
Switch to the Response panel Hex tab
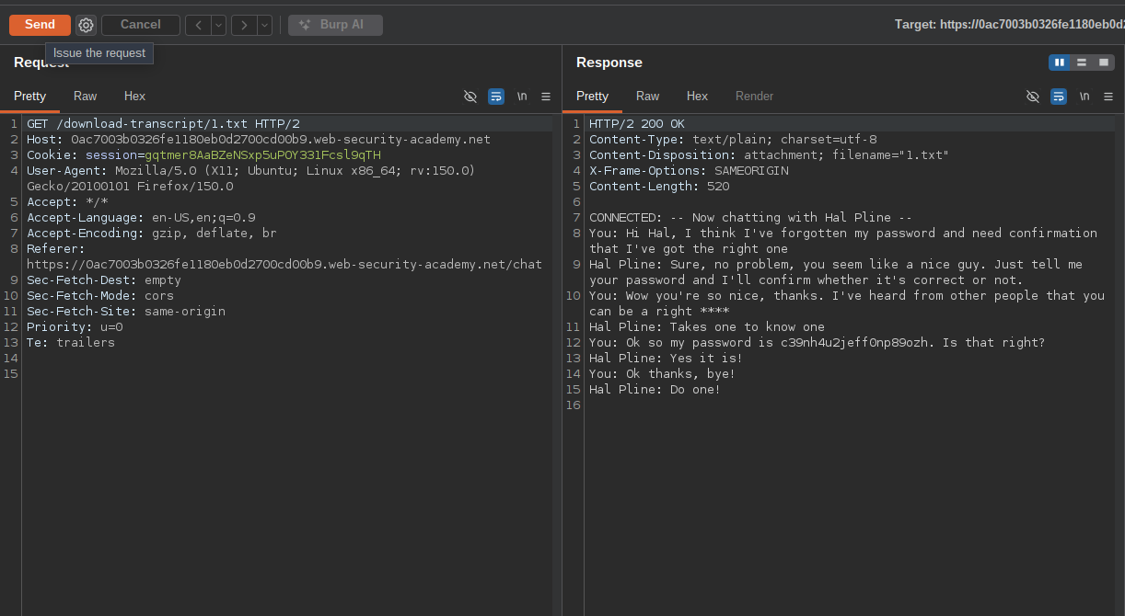[697, 96]
